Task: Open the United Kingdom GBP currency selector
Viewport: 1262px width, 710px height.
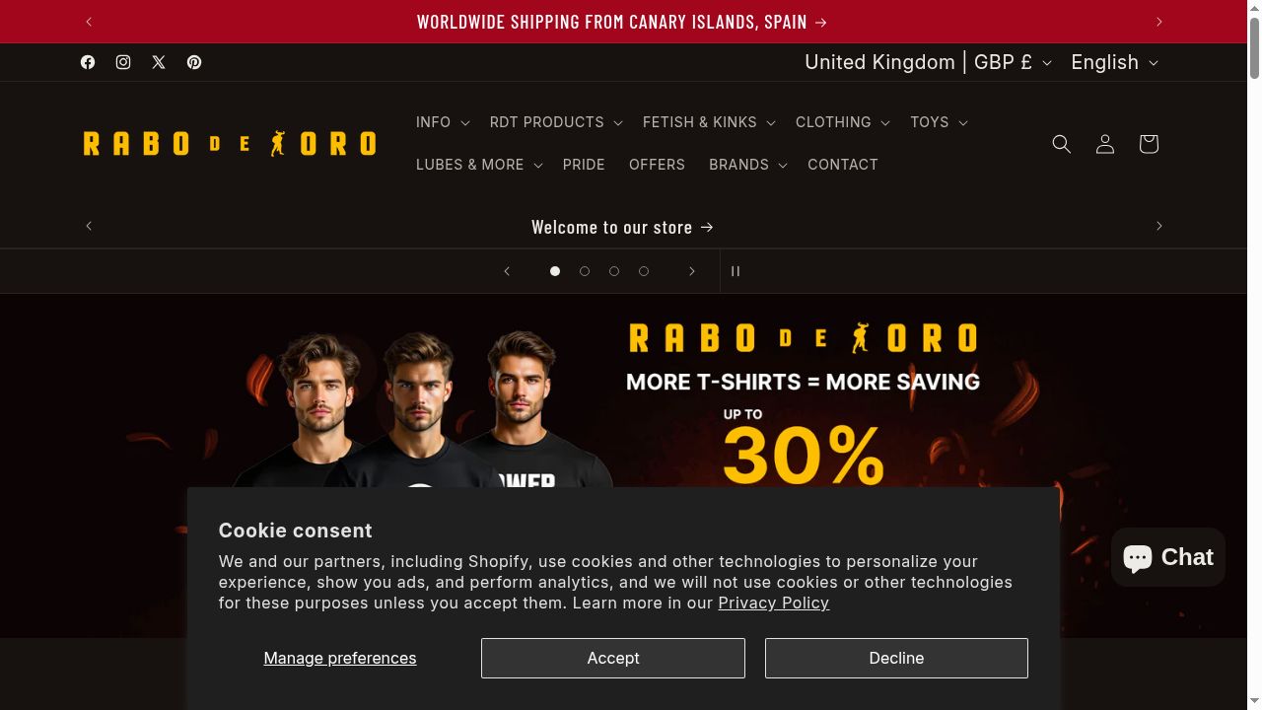Action: 928,62
